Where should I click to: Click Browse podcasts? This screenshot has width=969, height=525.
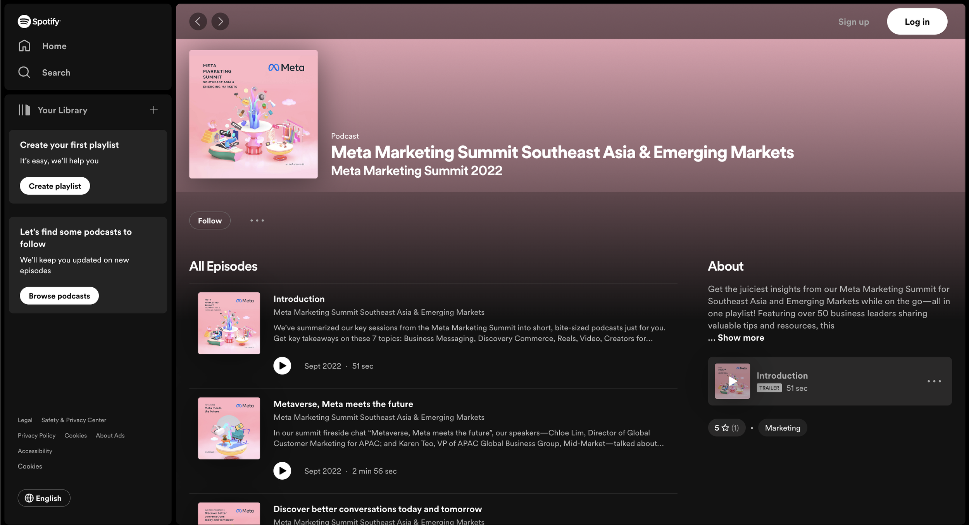tap(59, 296)
